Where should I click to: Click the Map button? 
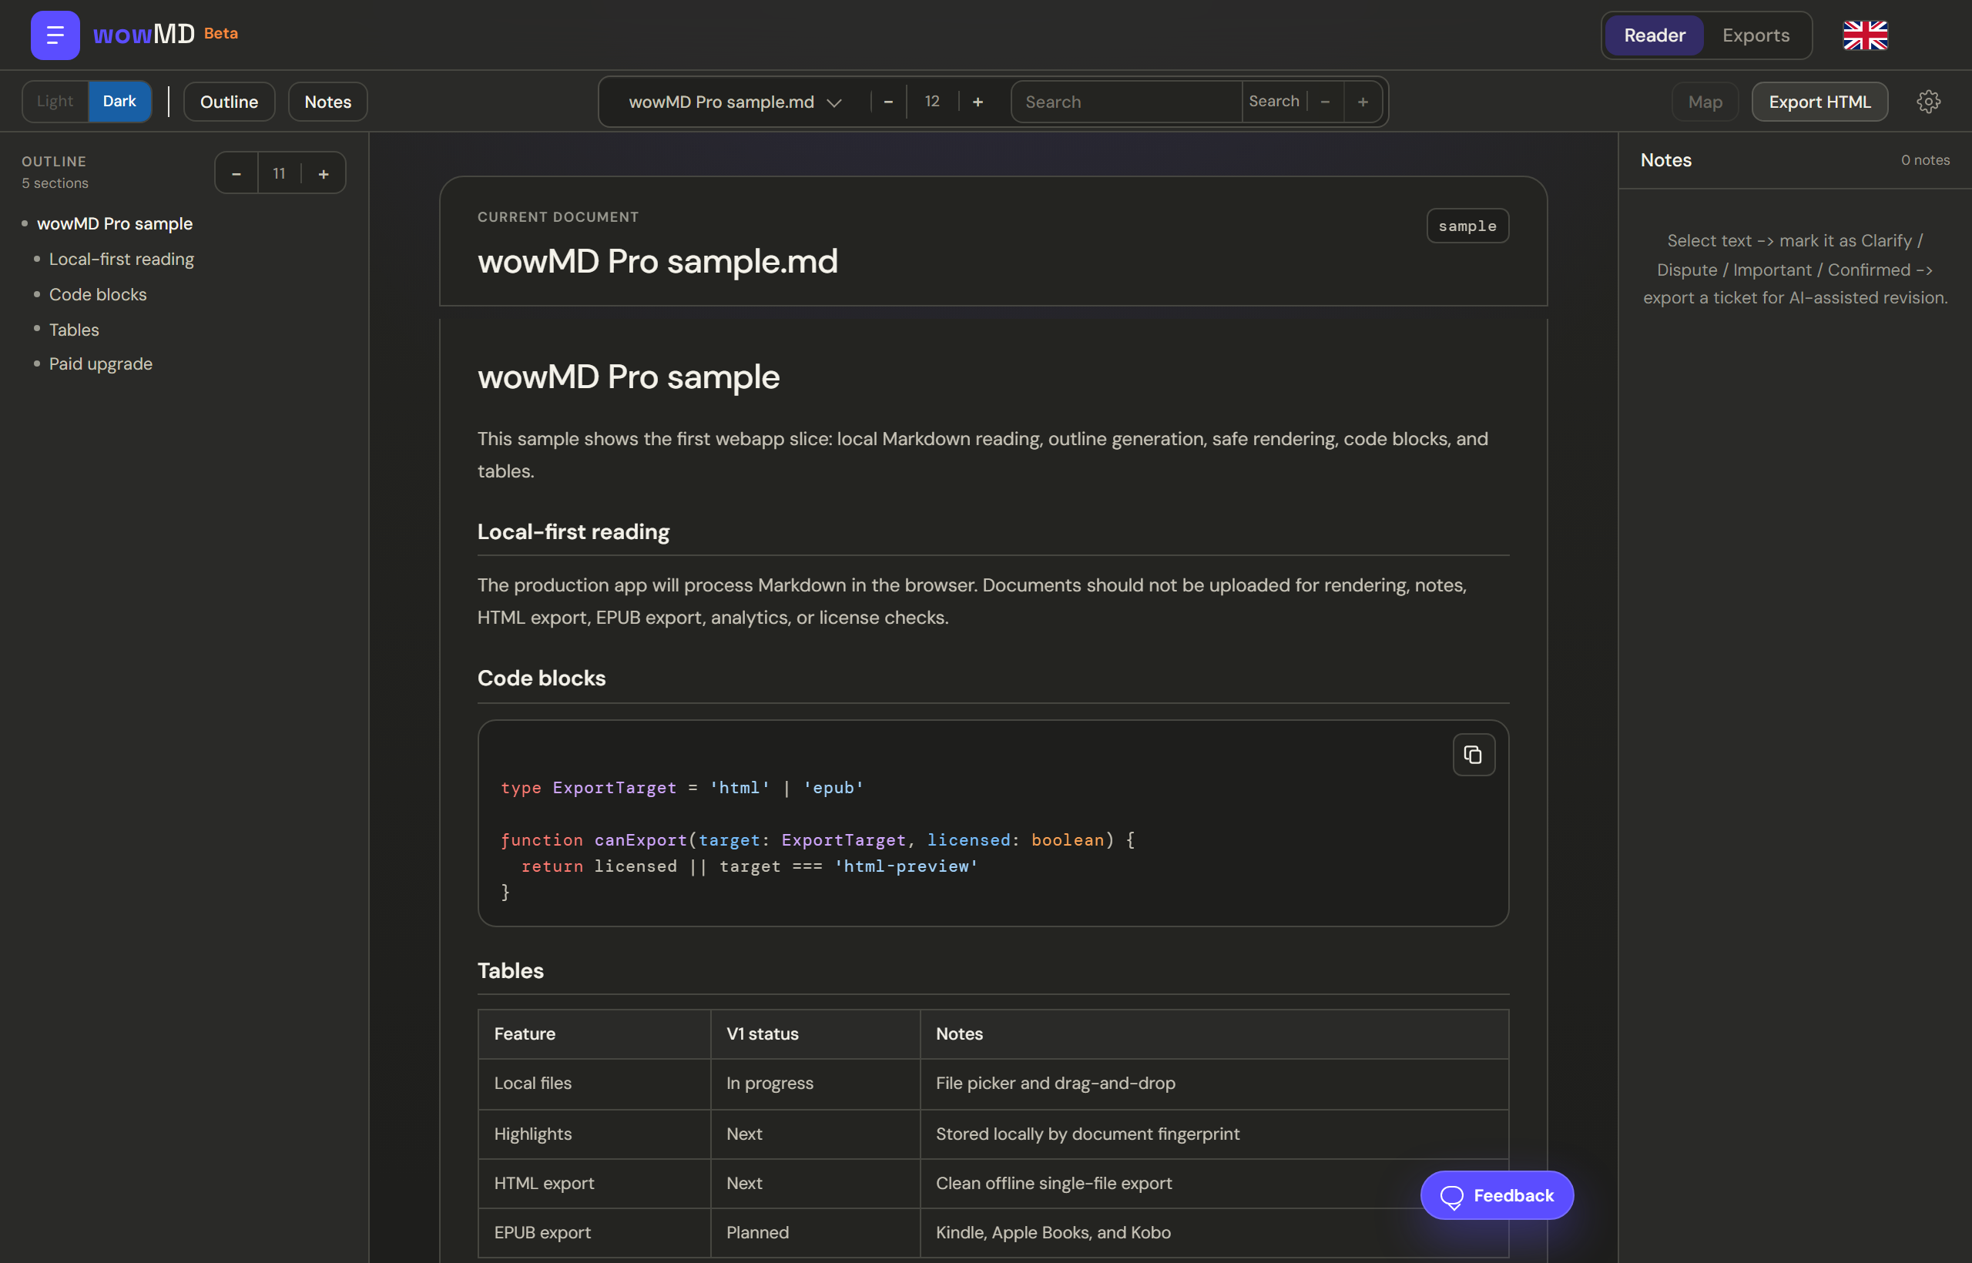[x=1705, y=102]
